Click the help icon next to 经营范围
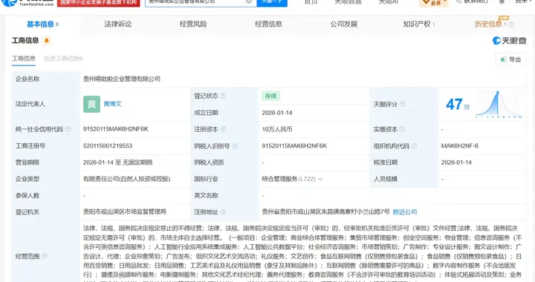Screen dimensions: 535x282 (45, 256)
